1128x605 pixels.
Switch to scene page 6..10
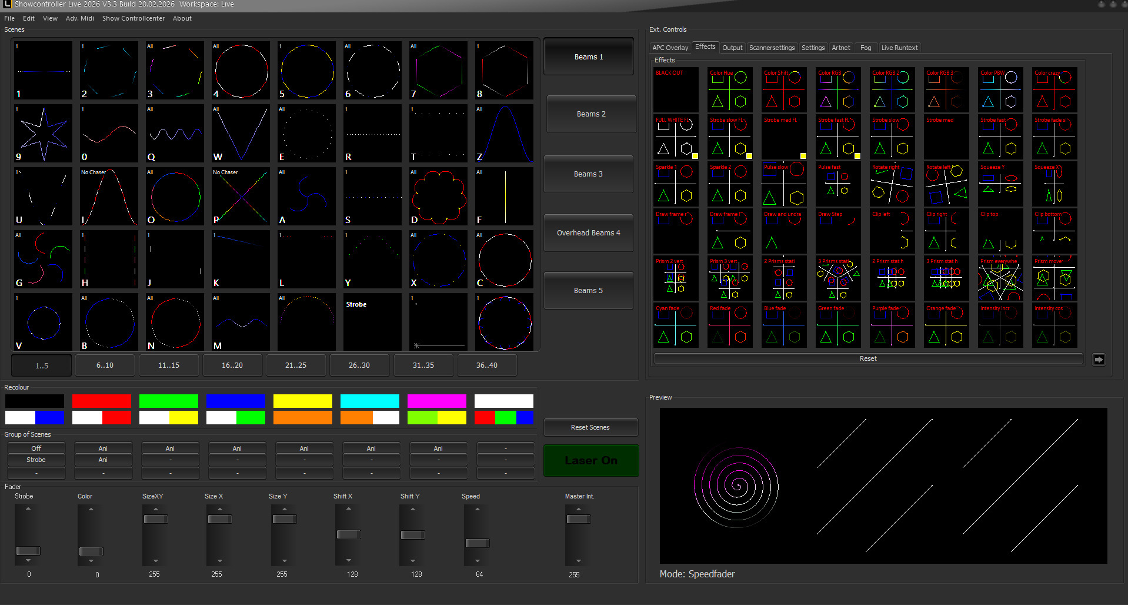click(105, 365)
